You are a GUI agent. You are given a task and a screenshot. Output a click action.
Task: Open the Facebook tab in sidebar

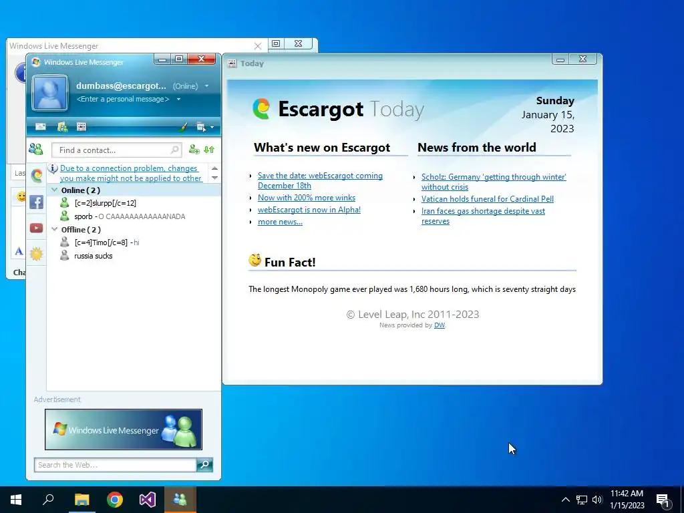(x=36, y=202)
